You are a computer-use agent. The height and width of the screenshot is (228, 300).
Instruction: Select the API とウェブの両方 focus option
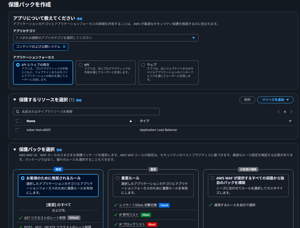tap(18, 65)
